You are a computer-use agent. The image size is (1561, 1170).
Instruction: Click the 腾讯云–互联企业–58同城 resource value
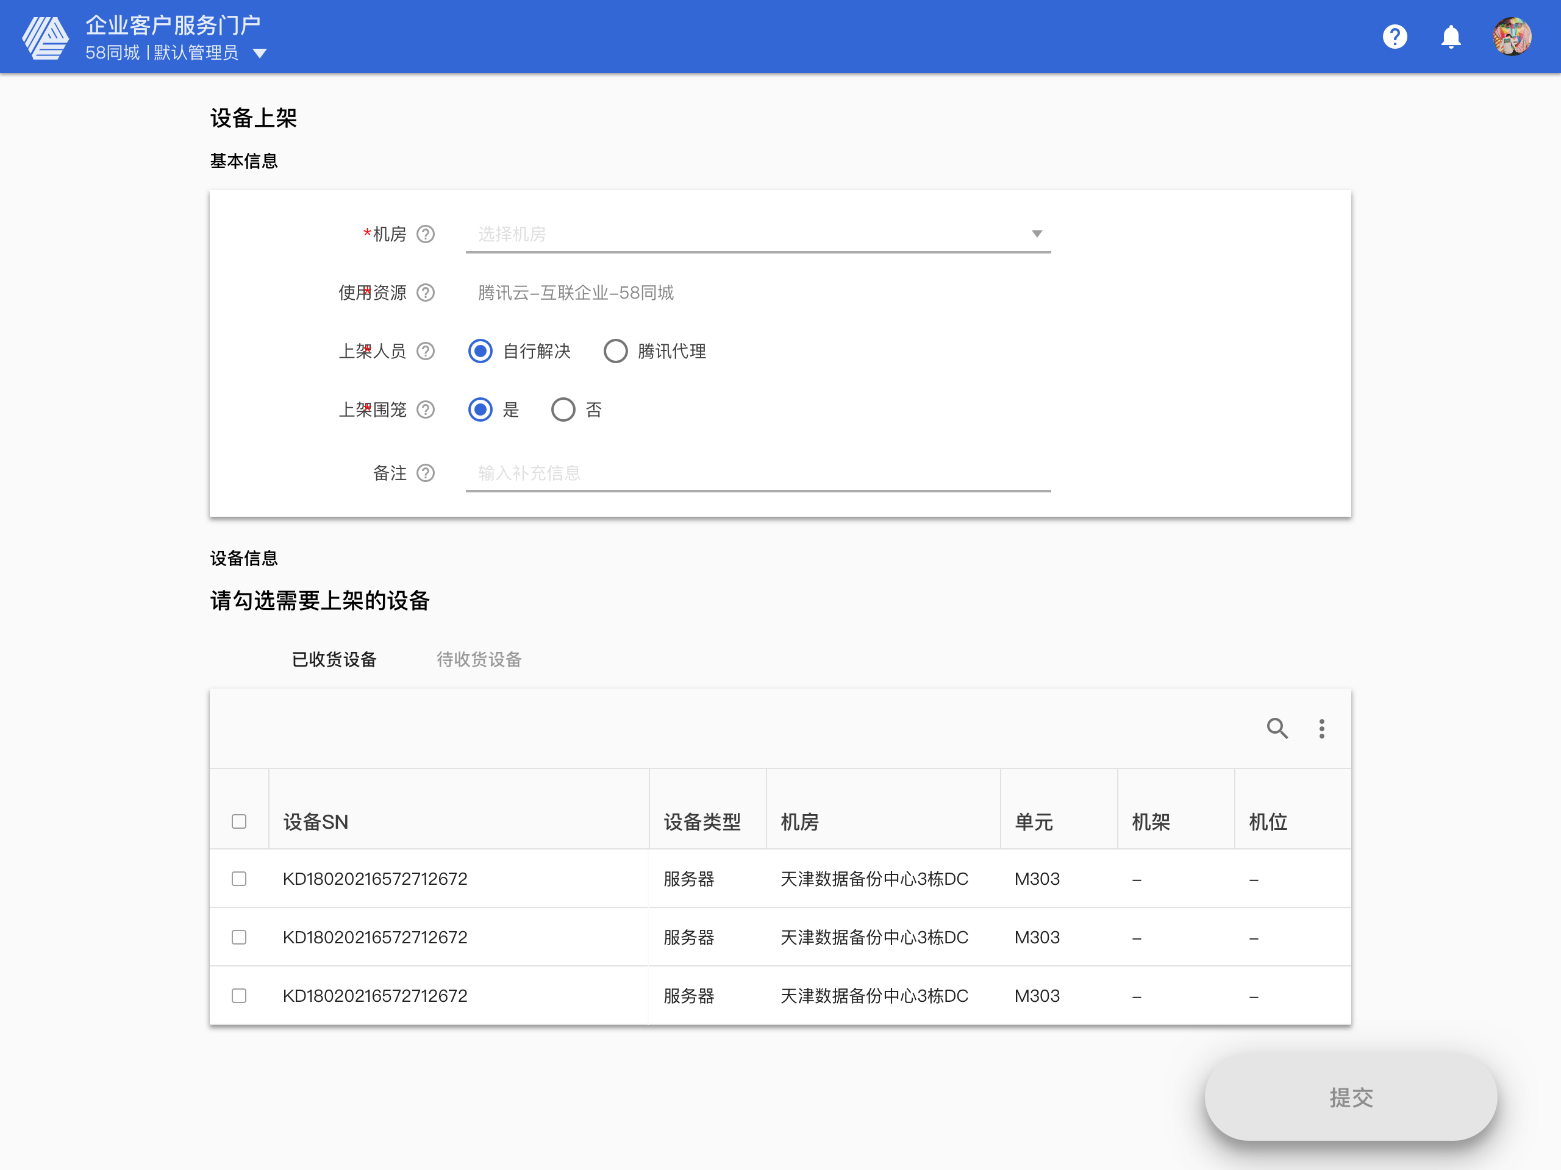(x=576, y=292)
